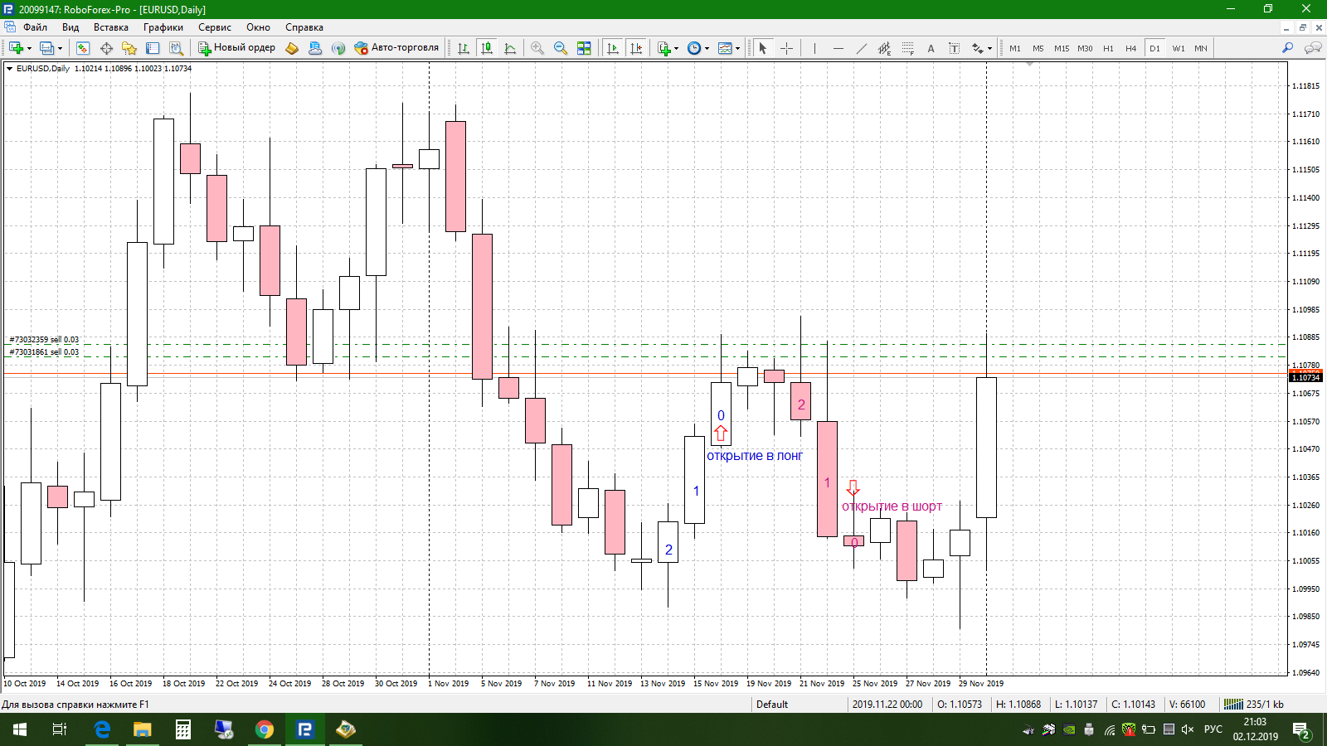1327x746 pixels.
Task: Open the Strategy Tester icon
Action: pyautogui.click(x=176, y=48)
